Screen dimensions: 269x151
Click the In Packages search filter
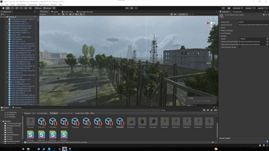42,113
